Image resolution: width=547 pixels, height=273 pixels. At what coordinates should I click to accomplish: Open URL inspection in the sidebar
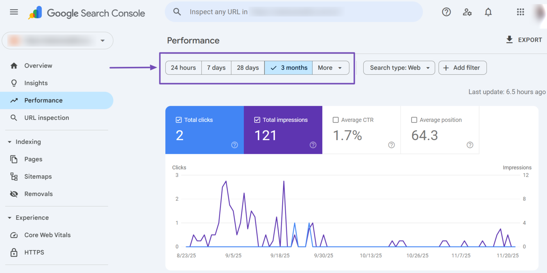pyautogui.click(x=47, y=118)
